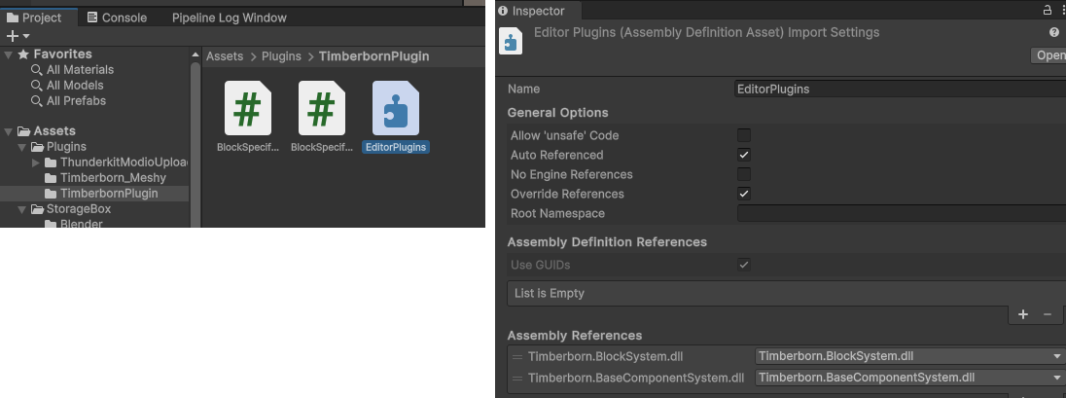Open Timberborn.BlockSystem.dll reference dropdown
Screen dimensions: 1066x398
click(x=909, y=356)
